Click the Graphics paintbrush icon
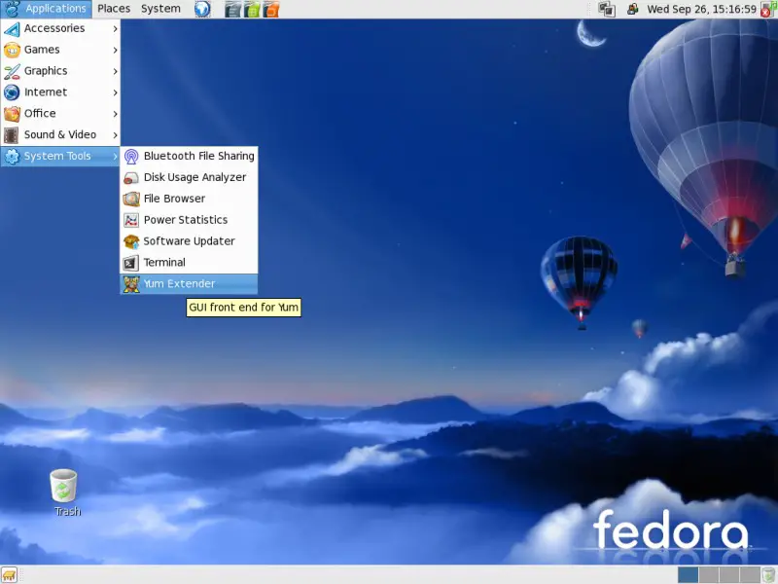 click(12, 71)
